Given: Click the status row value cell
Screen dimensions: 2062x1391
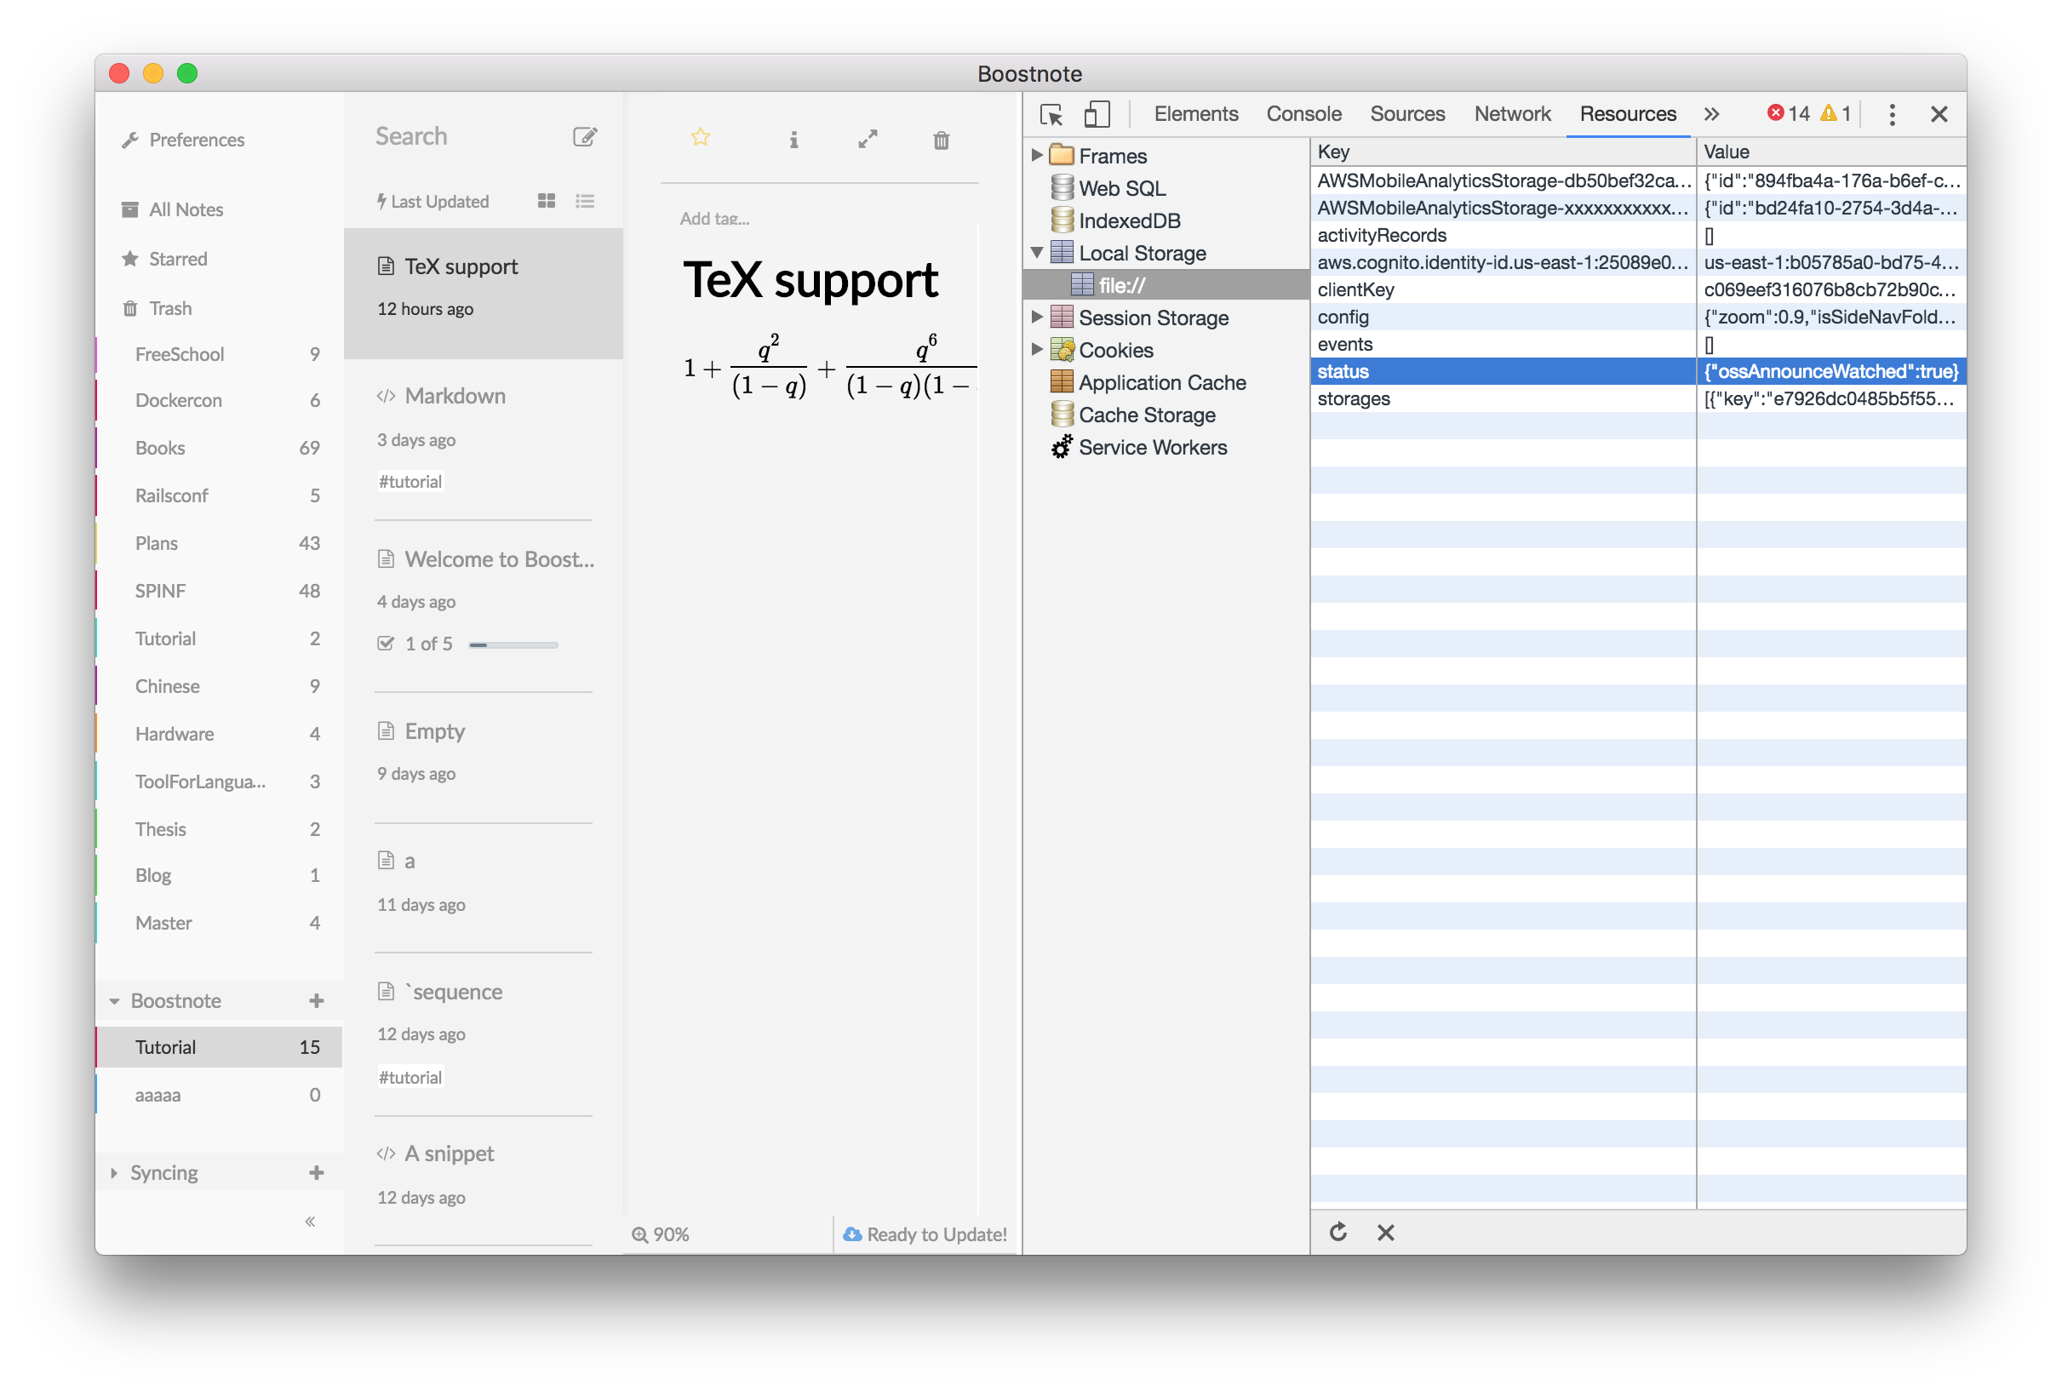Looking at the screenshot, I should (1830, 371).
